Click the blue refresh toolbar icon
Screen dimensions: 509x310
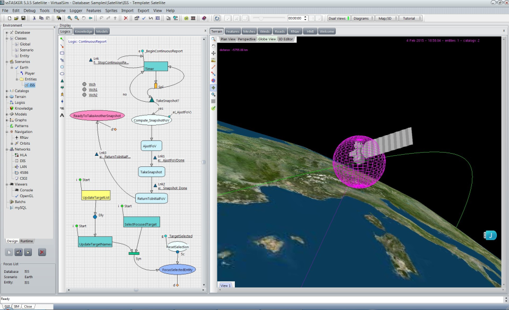tap(217, 18)
